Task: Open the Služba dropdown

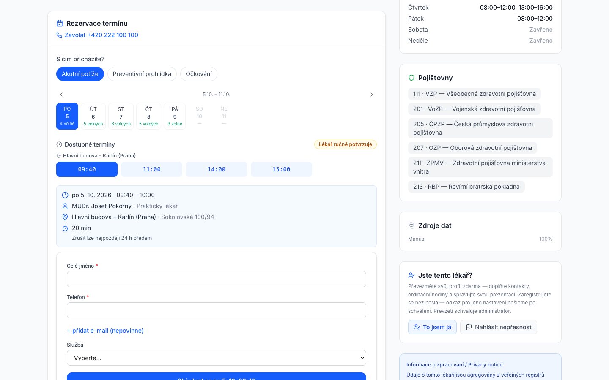Action: point(217,358)
